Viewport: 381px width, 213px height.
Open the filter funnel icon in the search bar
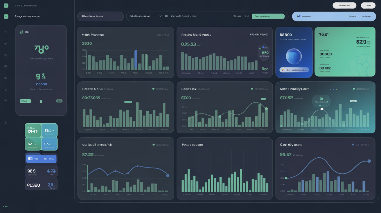pyautogui.click(x=160, y=16)
